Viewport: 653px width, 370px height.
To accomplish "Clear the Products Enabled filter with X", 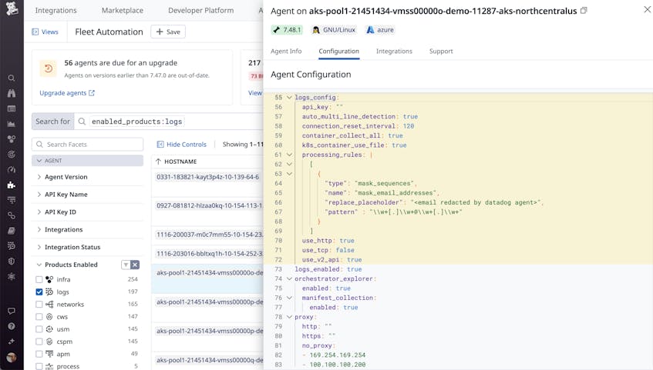I will pos(135,265).
